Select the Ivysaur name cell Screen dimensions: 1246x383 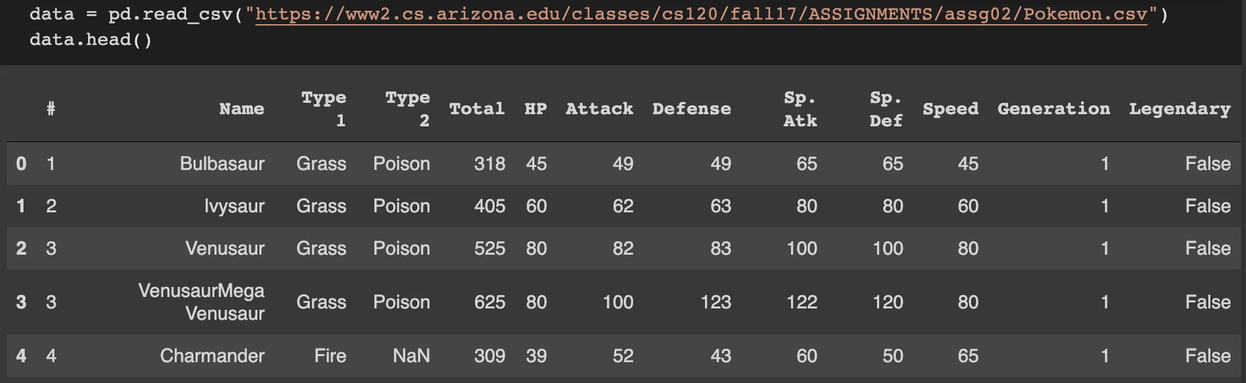pos(234,206)
